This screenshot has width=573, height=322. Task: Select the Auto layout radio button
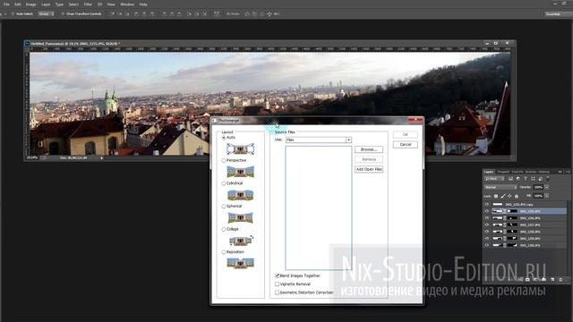(224, 138)
